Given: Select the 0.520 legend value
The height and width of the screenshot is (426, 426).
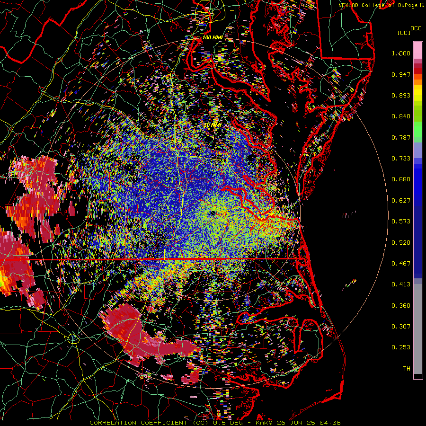Looking at the screenshot, I should [x=401, y=243].
